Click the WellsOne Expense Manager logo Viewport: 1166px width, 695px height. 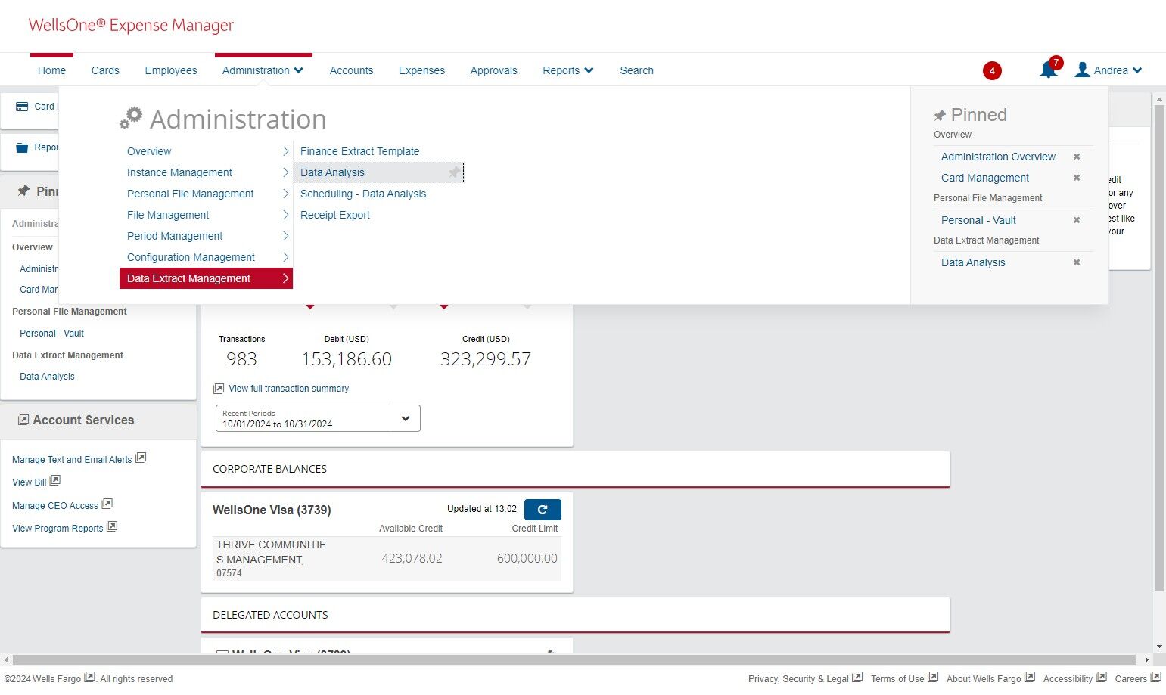pyautogui.click(x=131, y=25)
